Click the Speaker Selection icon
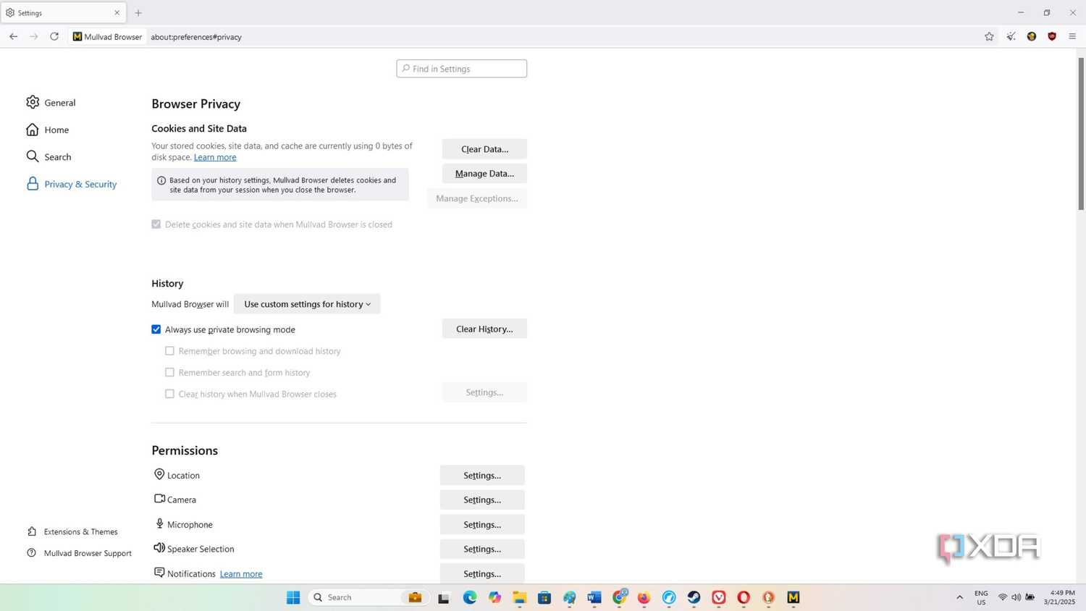 tap(159, 548)
